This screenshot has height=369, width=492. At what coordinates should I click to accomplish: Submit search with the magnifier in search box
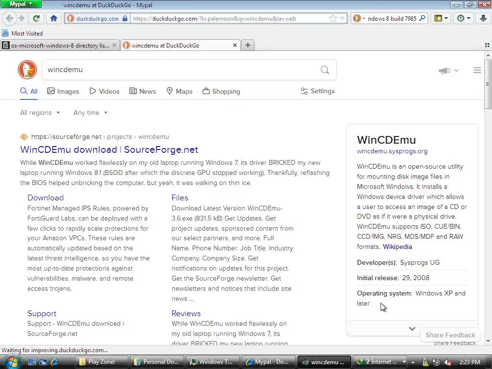(325, 70)
